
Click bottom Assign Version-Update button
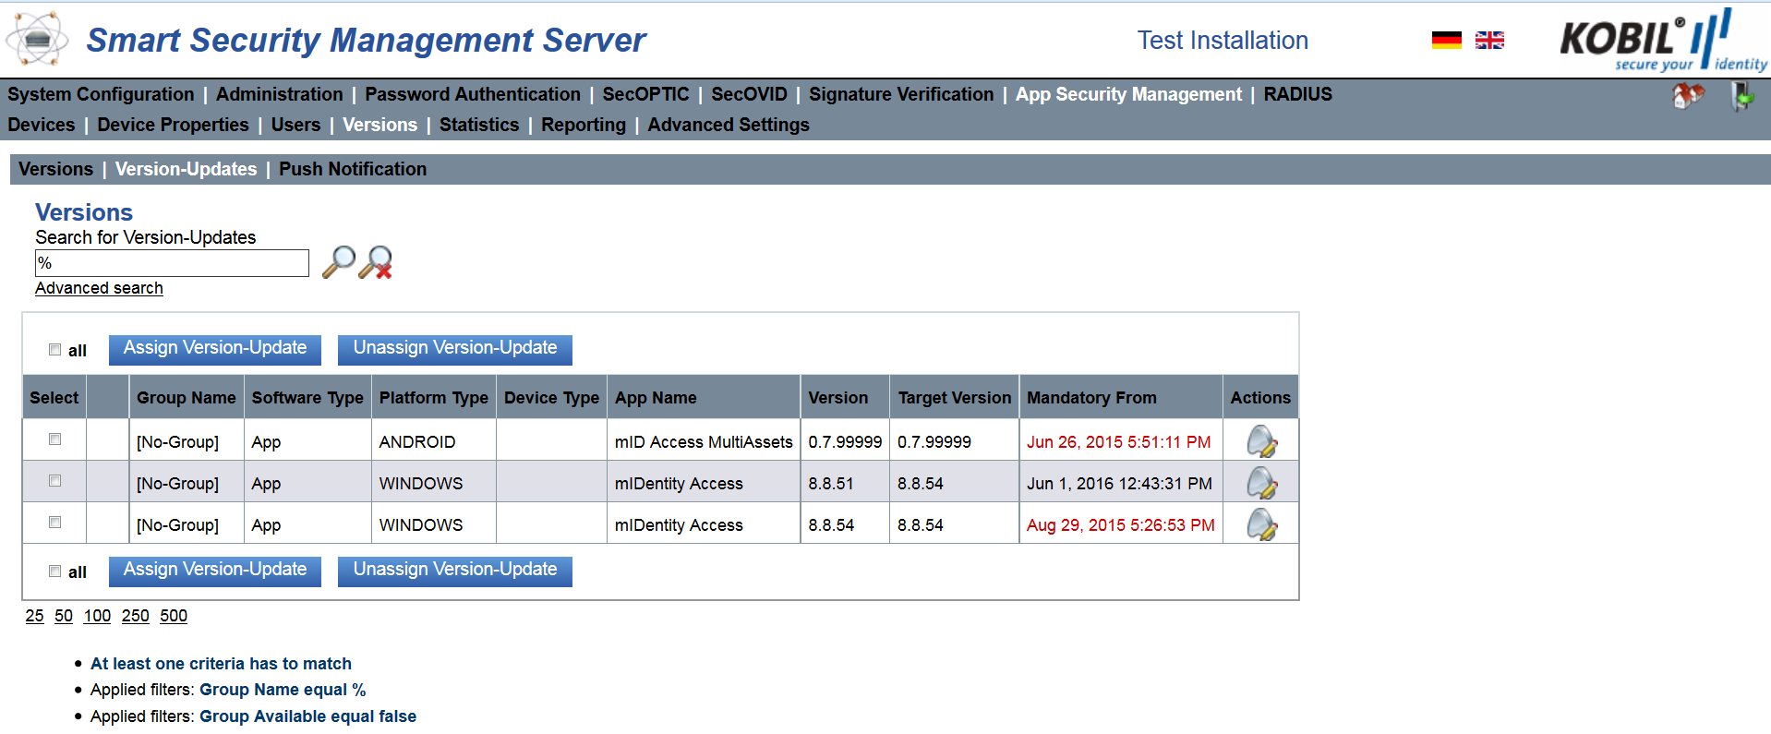pyautogui.click(x=215, y=571)
